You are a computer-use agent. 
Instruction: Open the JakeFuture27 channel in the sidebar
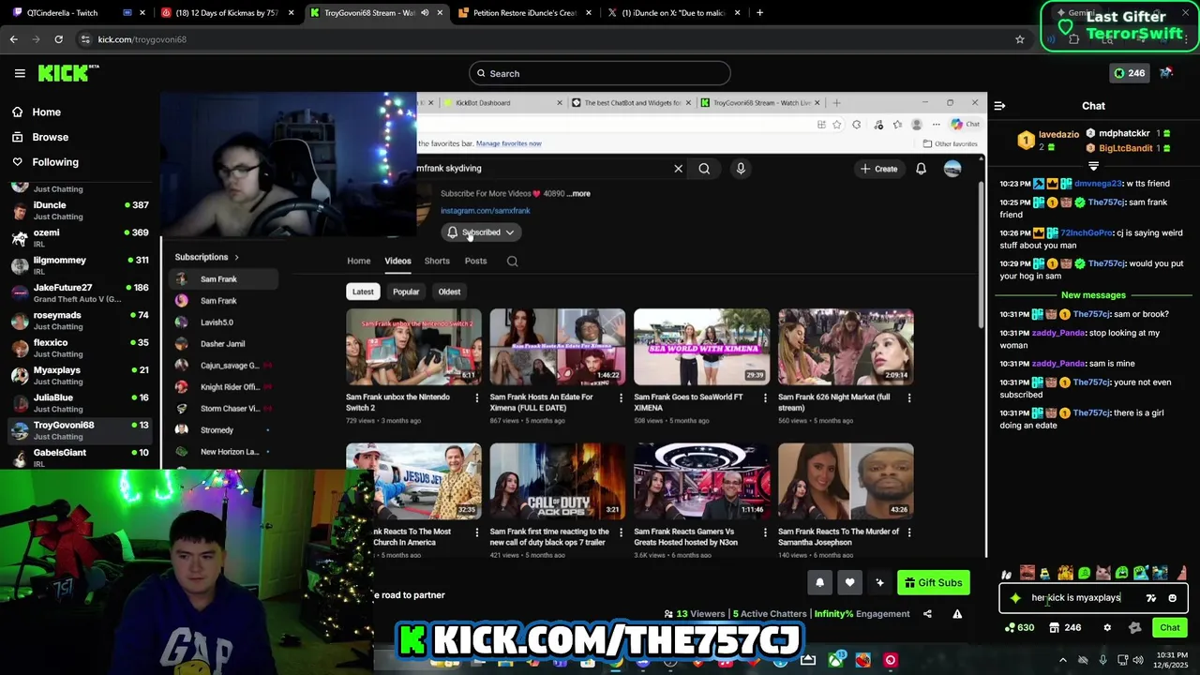tap(80, 292)
